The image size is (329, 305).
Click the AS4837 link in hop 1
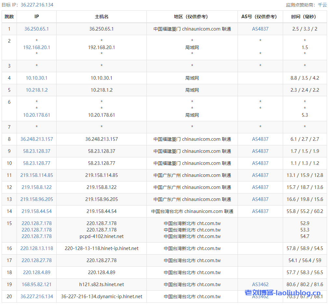[260, 29]
